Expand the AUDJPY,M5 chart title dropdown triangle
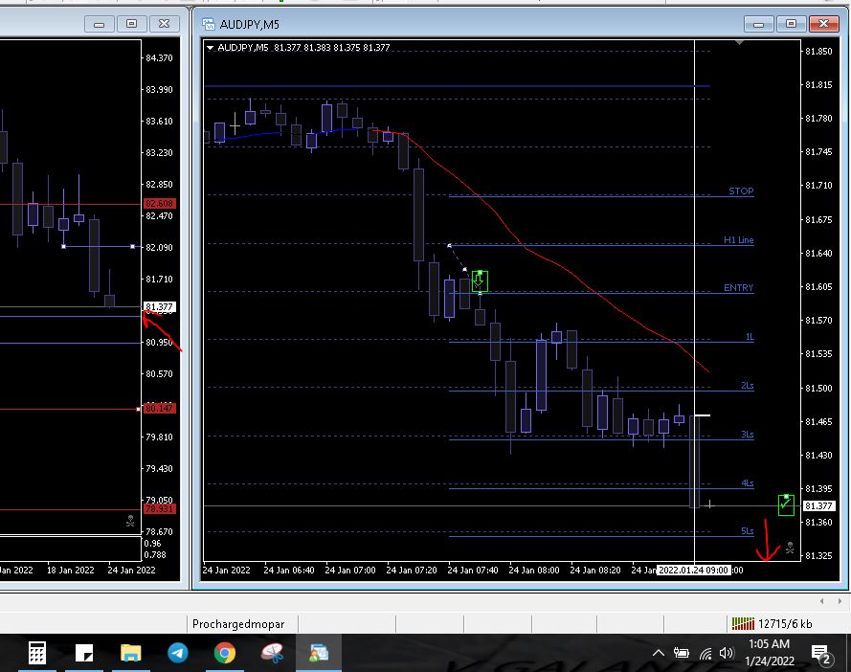This screenshot has width=851, height=672. (x=211, y=47)
